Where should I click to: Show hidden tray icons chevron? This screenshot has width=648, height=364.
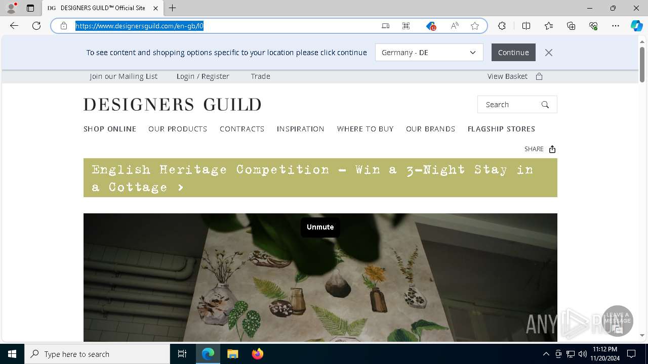tap(546, 354)
